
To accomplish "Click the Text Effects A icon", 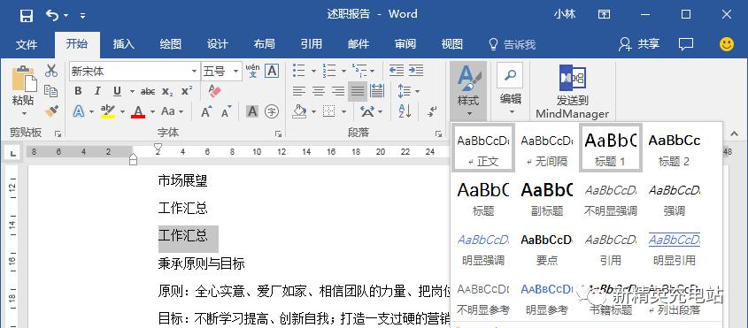I will (x=79, y=111).
